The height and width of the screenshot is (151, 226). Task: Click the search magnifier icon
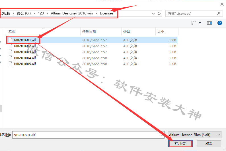point(219,14)
